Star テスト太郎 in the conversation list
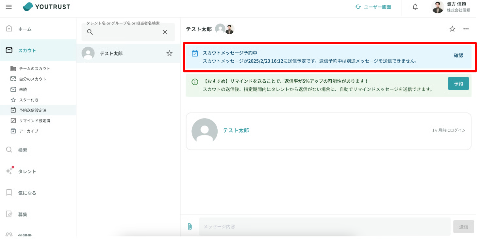The width and height of the screenshot is (480, 239). click(x=169, y=53)
